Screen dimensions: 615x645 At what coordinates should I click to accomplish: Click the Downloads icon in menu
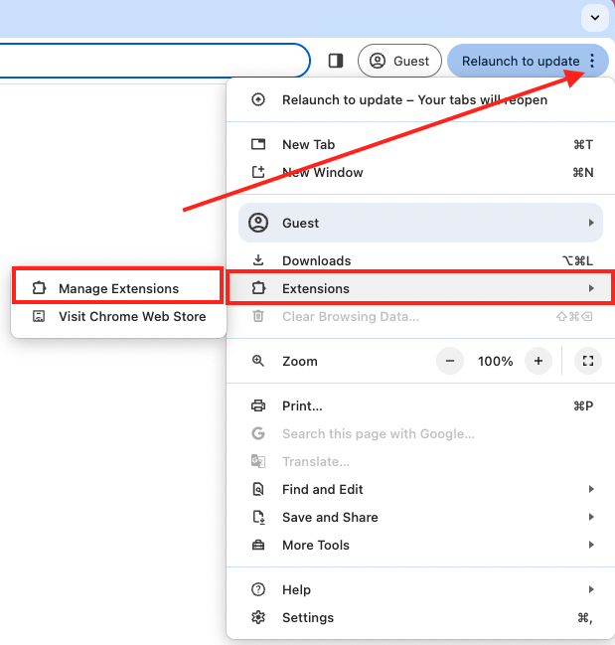point(258,260)
